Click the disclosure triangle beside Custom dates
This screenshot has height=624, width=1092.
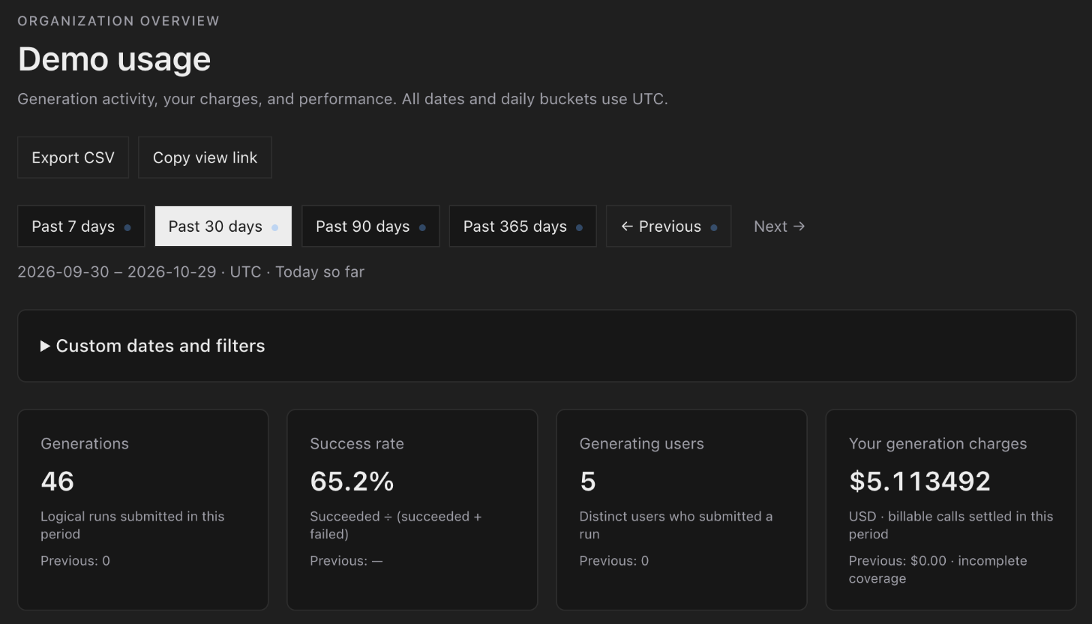45,346
